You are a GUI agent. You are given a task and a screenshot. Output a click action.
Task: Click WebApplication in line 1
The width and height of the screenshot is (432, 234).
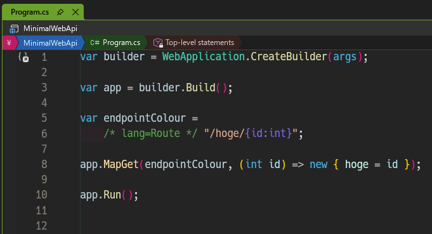204,56
